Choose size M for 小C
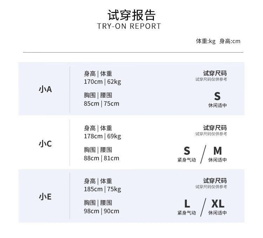263x238 pixels. tap(217, 151)
